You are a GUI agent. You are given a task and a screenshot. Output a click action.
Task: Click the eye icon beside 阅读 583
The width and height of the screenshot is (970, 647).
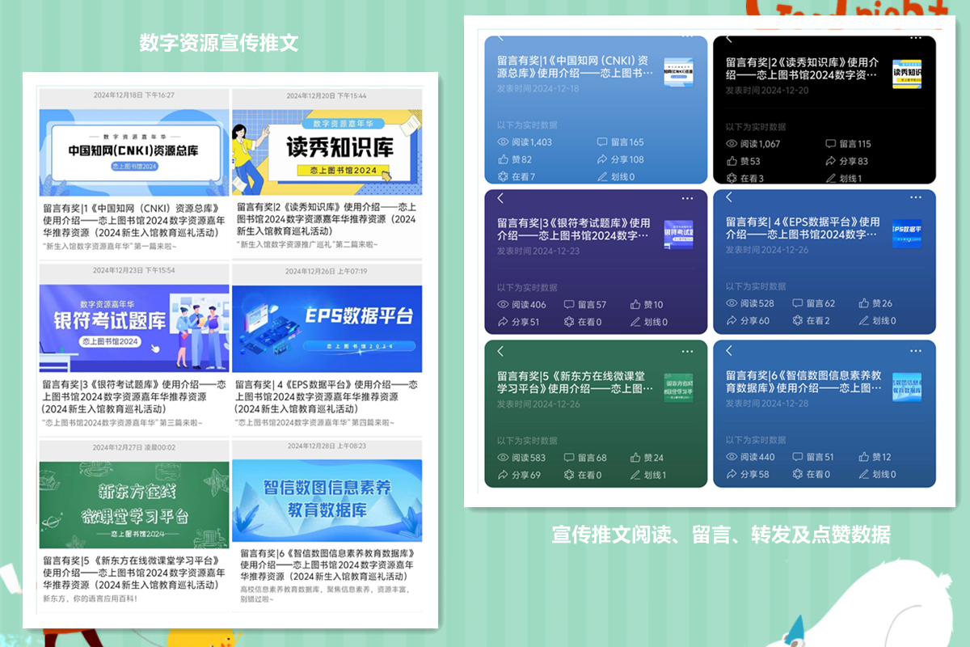(503, 458)
